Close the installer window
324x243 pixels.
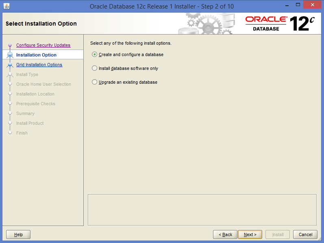pos(312,5)
